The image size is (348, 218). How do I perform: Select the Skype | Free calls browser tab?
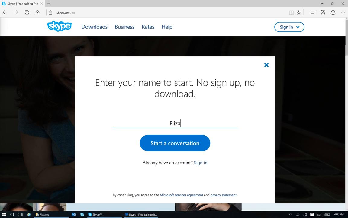click(22, 4)
